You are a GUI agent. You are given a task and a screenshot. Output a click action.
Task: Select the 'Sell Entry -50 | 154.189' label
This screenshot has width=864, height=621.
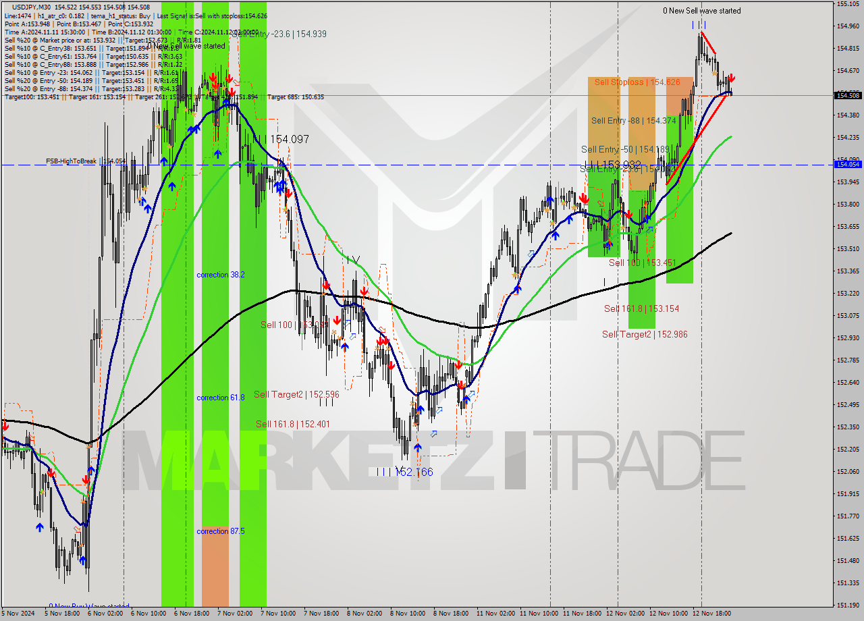[x=625, y=149]
